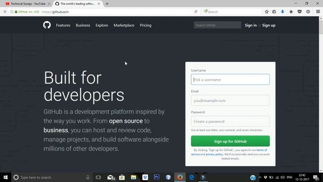Click the Sign in link
This screenshot has width=323, height=182.
tap(250, 25)
